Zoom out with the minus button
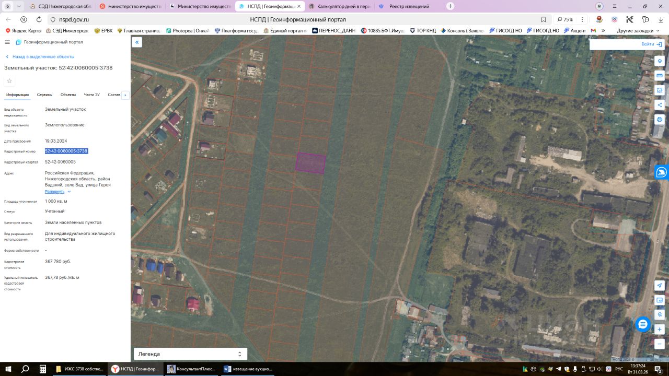 coord(660,344)
